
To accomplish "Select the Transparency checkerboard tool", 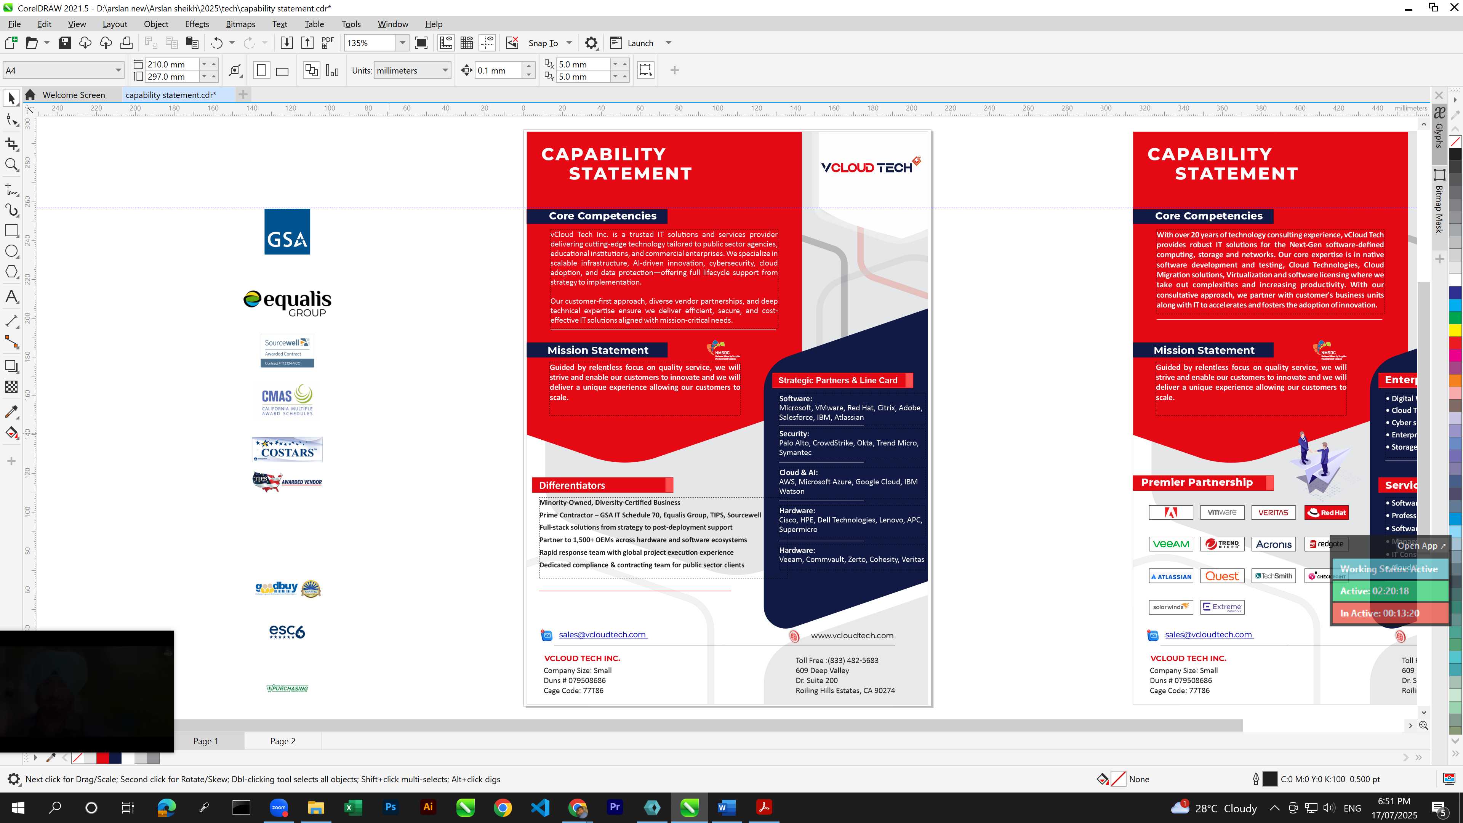I will [x=11, y=387].
